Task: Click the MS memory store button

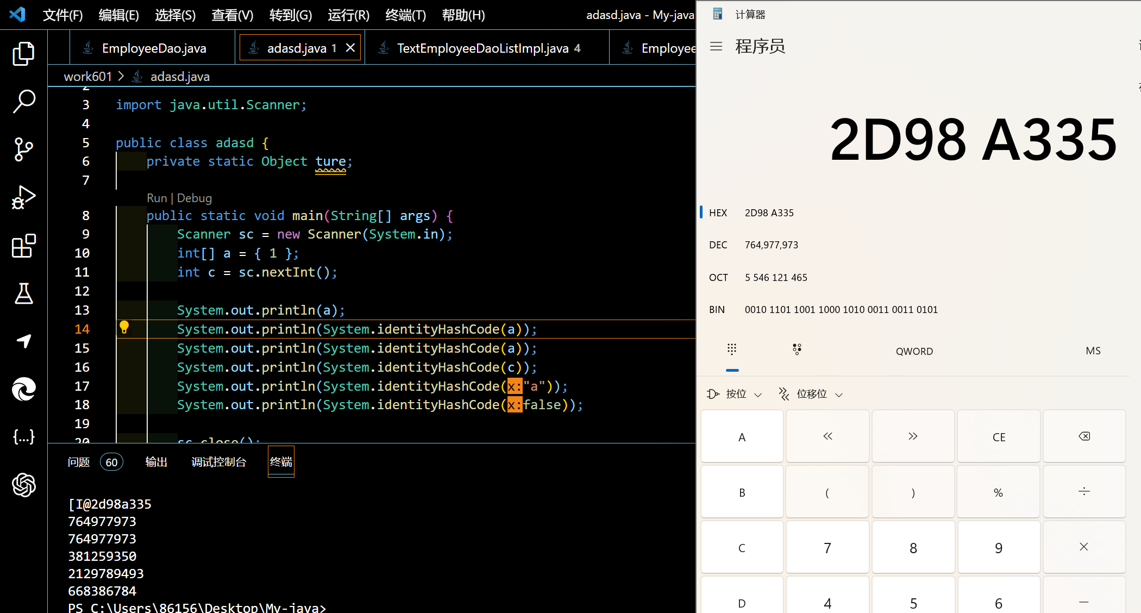Action: click(1093, 351)
